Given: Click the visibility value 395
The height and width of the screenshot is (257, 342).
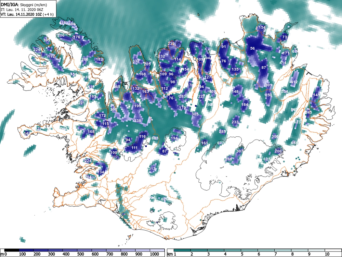Looking at the screenshot, I should (x=47, y=40).
